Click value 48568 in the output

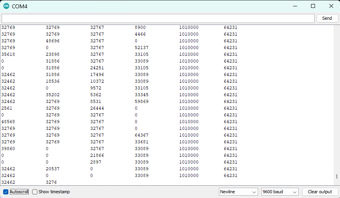click(8, 122)
